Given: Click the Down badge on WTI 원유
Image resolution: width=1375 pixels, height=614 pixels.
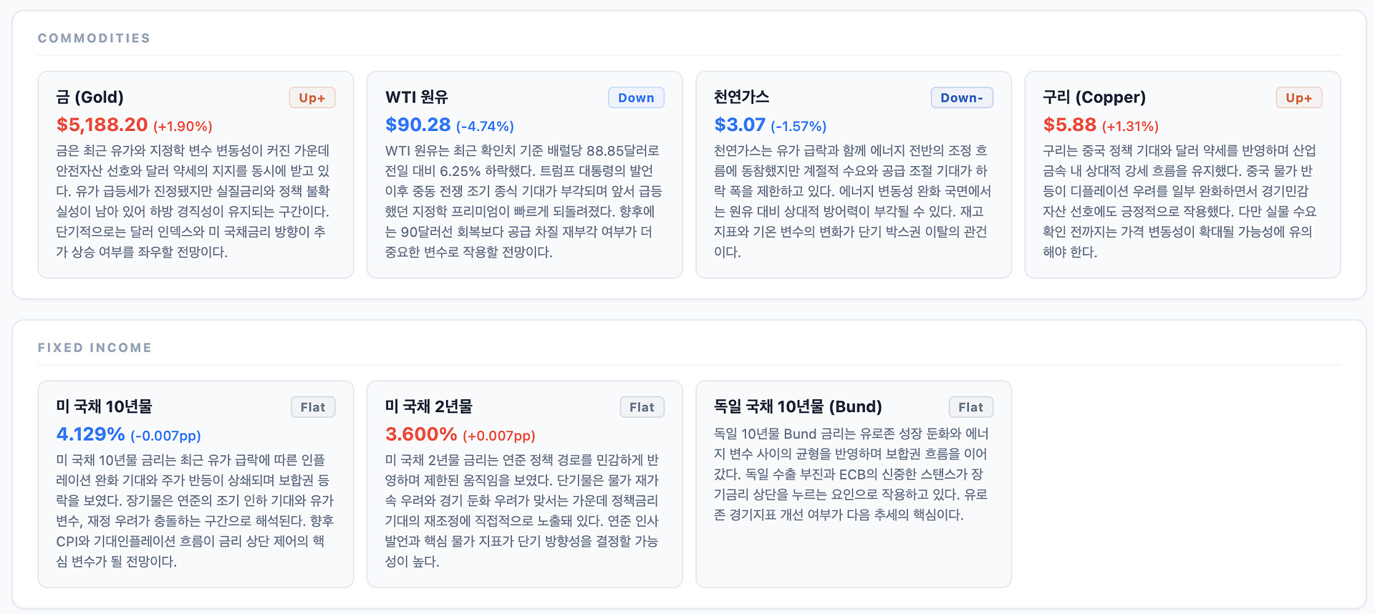Looking at the screenshot, I should point(636,98).
